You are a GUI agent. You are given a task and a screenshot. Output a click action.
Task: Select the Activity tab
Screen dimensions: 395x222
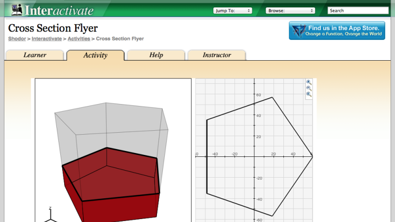pyautogui.click(x=95, y=55)
